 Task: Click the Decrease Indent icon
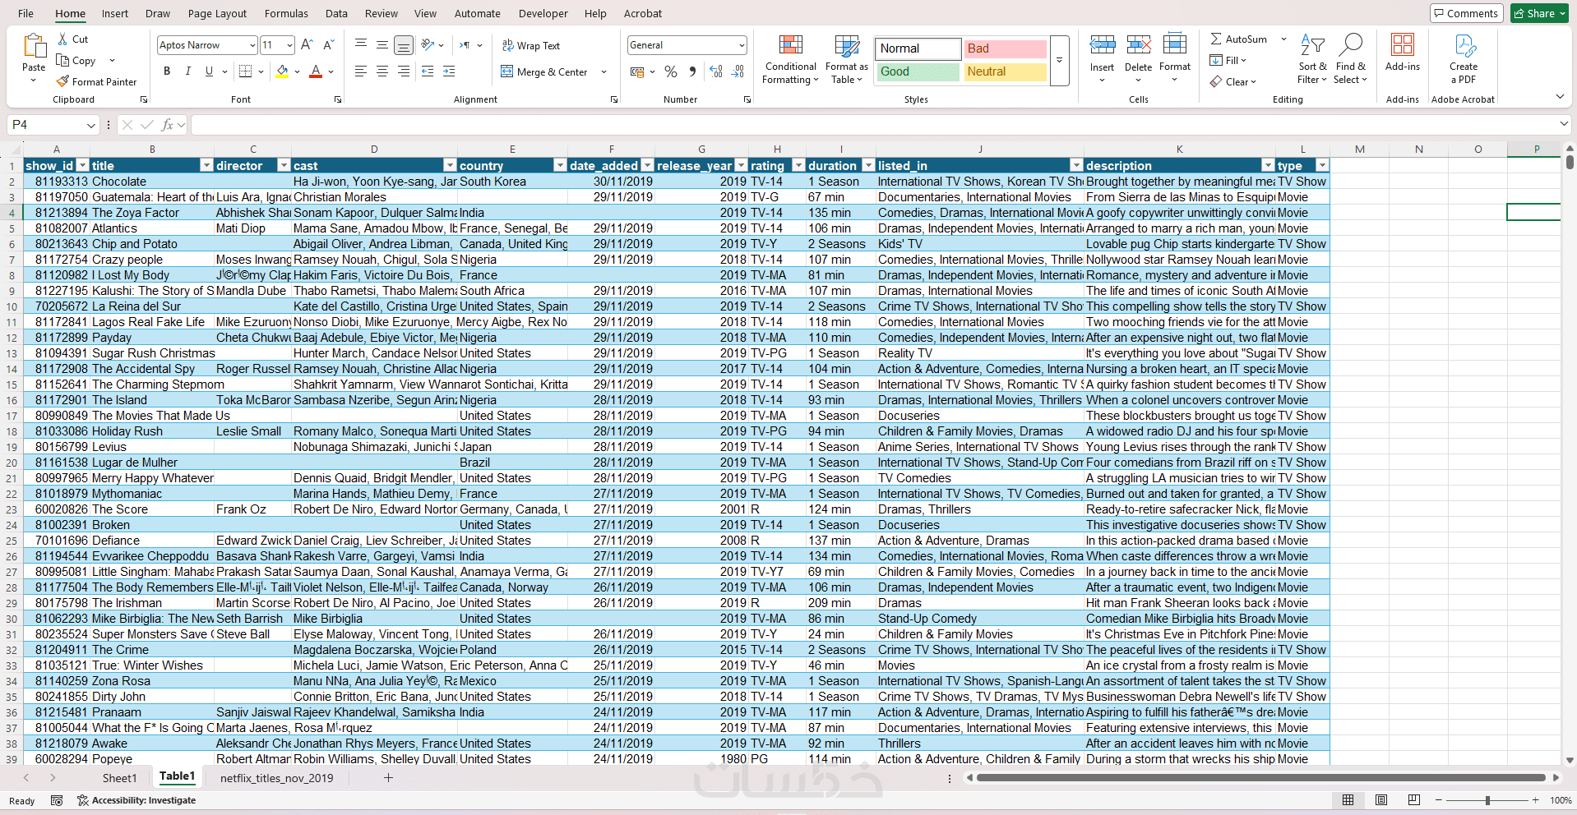point(428,71)
